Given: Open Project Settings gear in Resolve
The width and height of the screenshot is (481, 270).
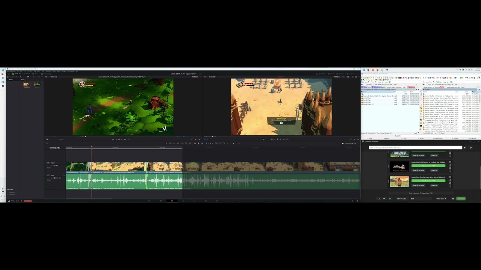Looking at the screenshot, I should pos(358,201).
